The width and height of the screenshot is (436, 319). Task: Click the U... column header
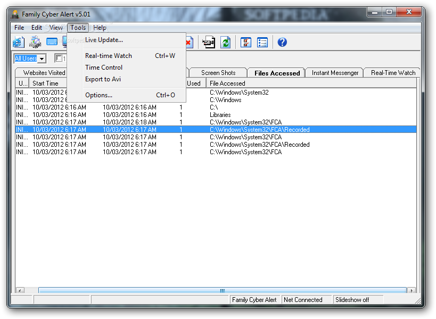click(x=23, y=83)
